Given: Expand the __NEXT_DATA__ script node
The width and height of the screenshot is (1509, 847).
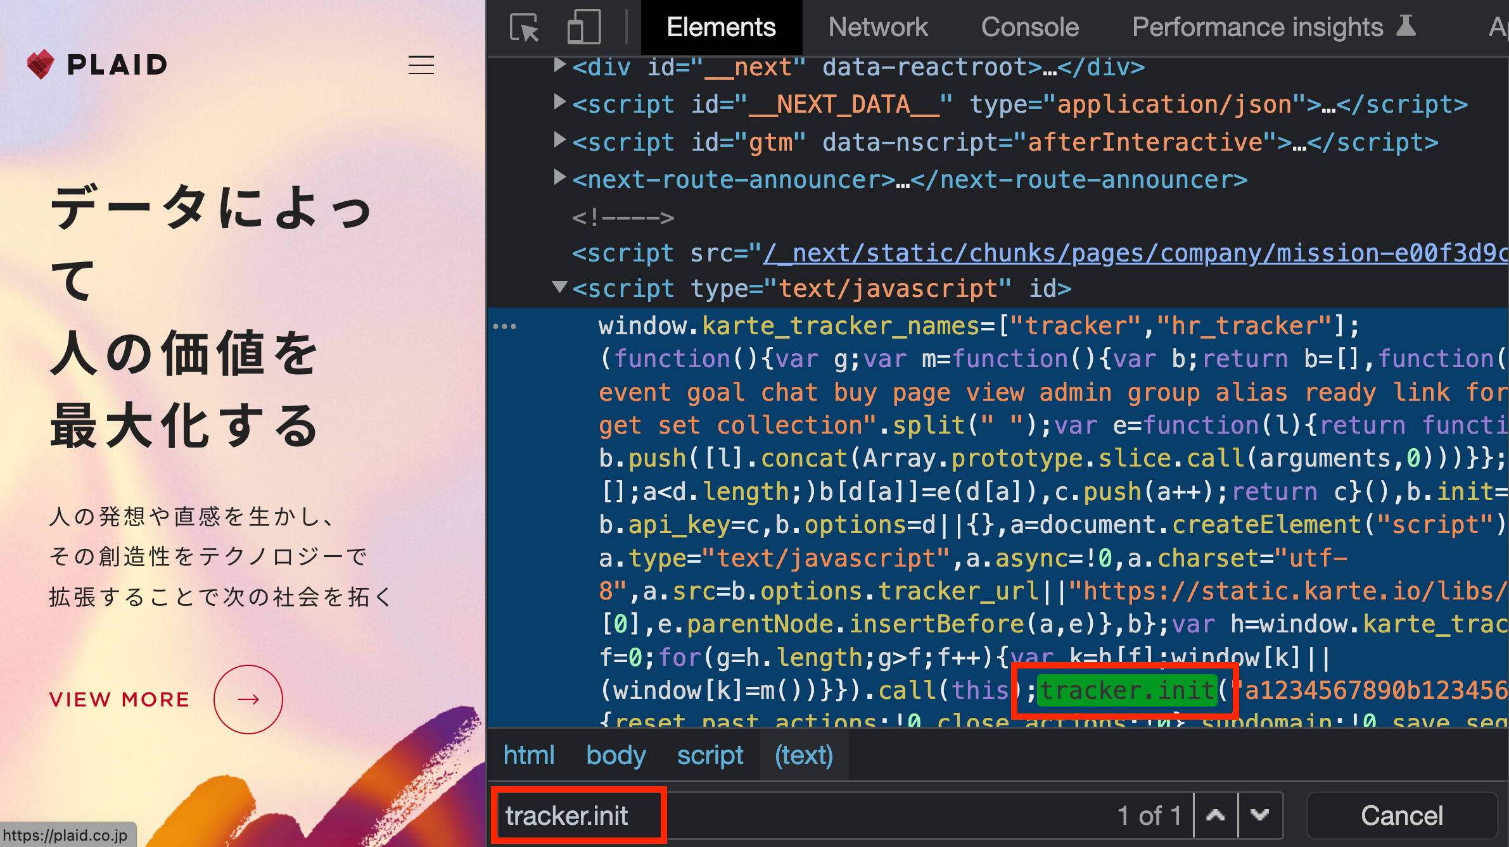Looking at the screenshot, I should pyautogui.click(x=559, y=102).
